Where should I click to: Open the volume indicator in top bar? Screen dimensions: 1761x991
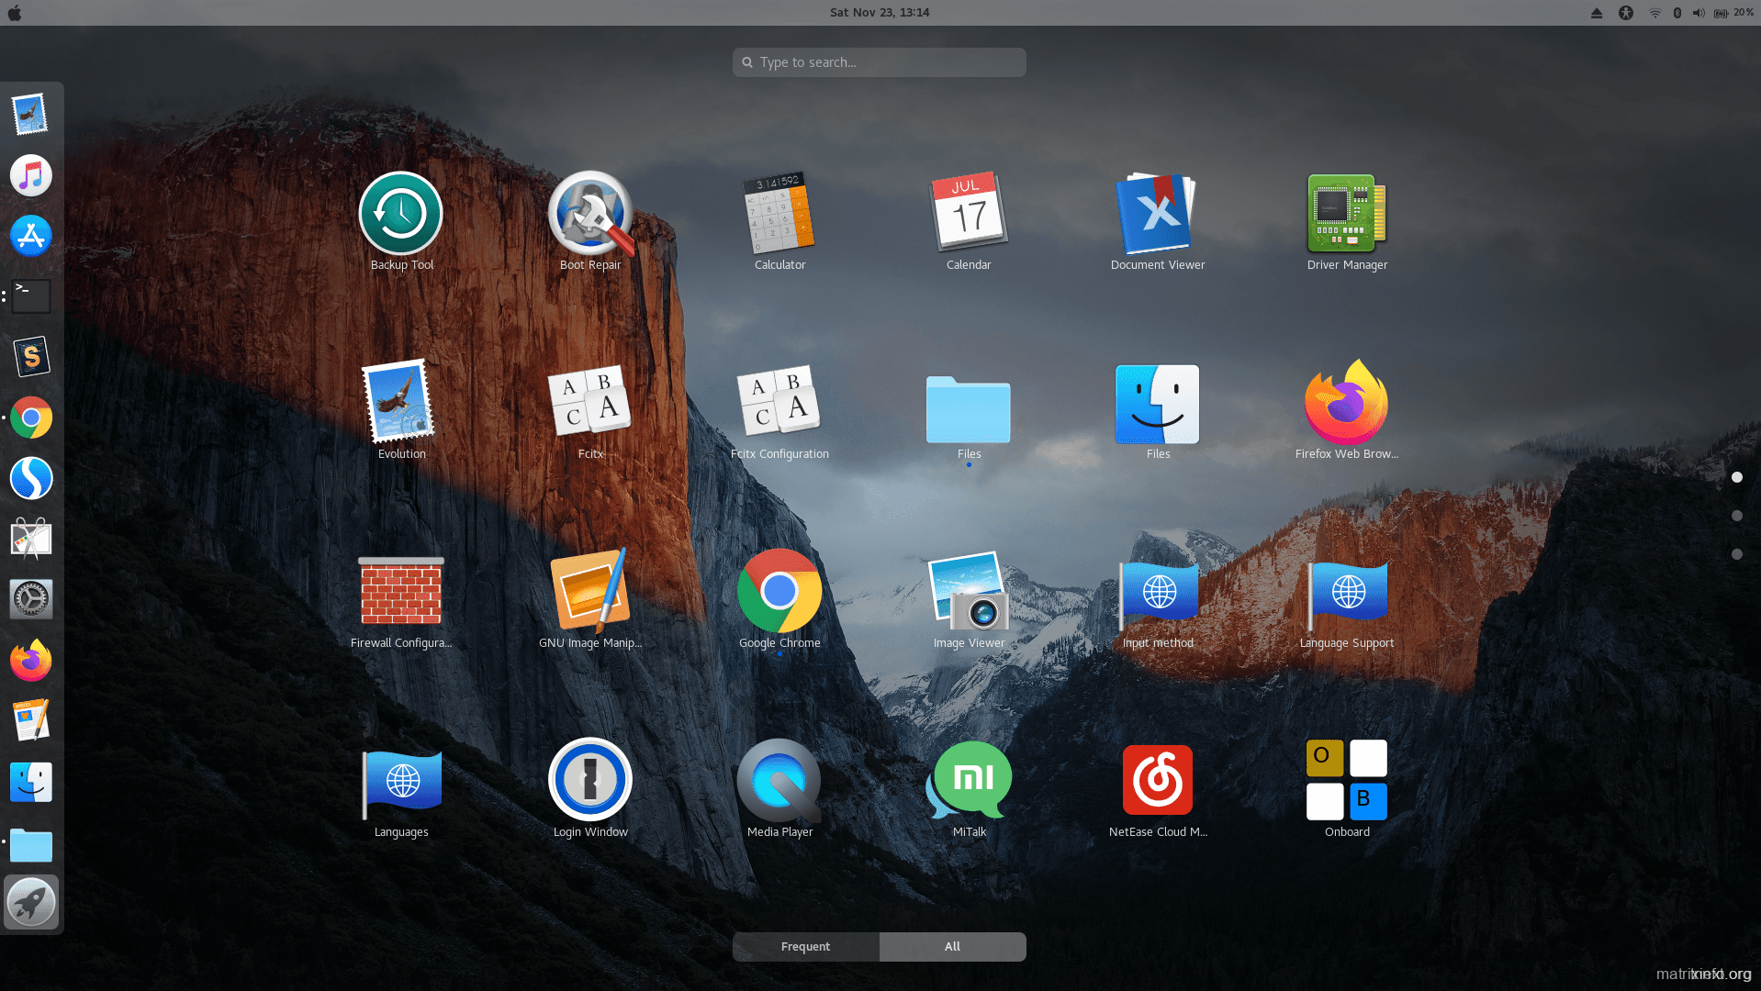point(1699,13)
